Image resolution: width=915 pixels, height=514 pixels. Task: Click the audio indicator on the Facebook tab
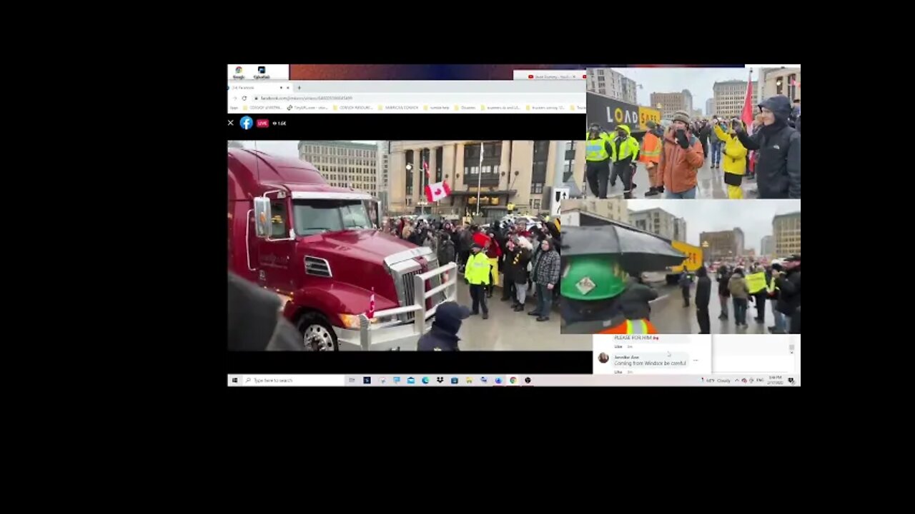(281, 88)
